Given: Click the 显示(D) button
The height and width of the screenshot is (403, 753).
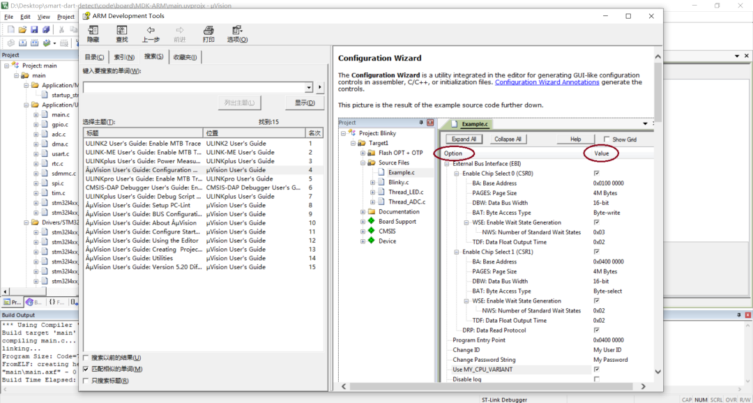Looking at the screenshot, I should pos(305,102).
